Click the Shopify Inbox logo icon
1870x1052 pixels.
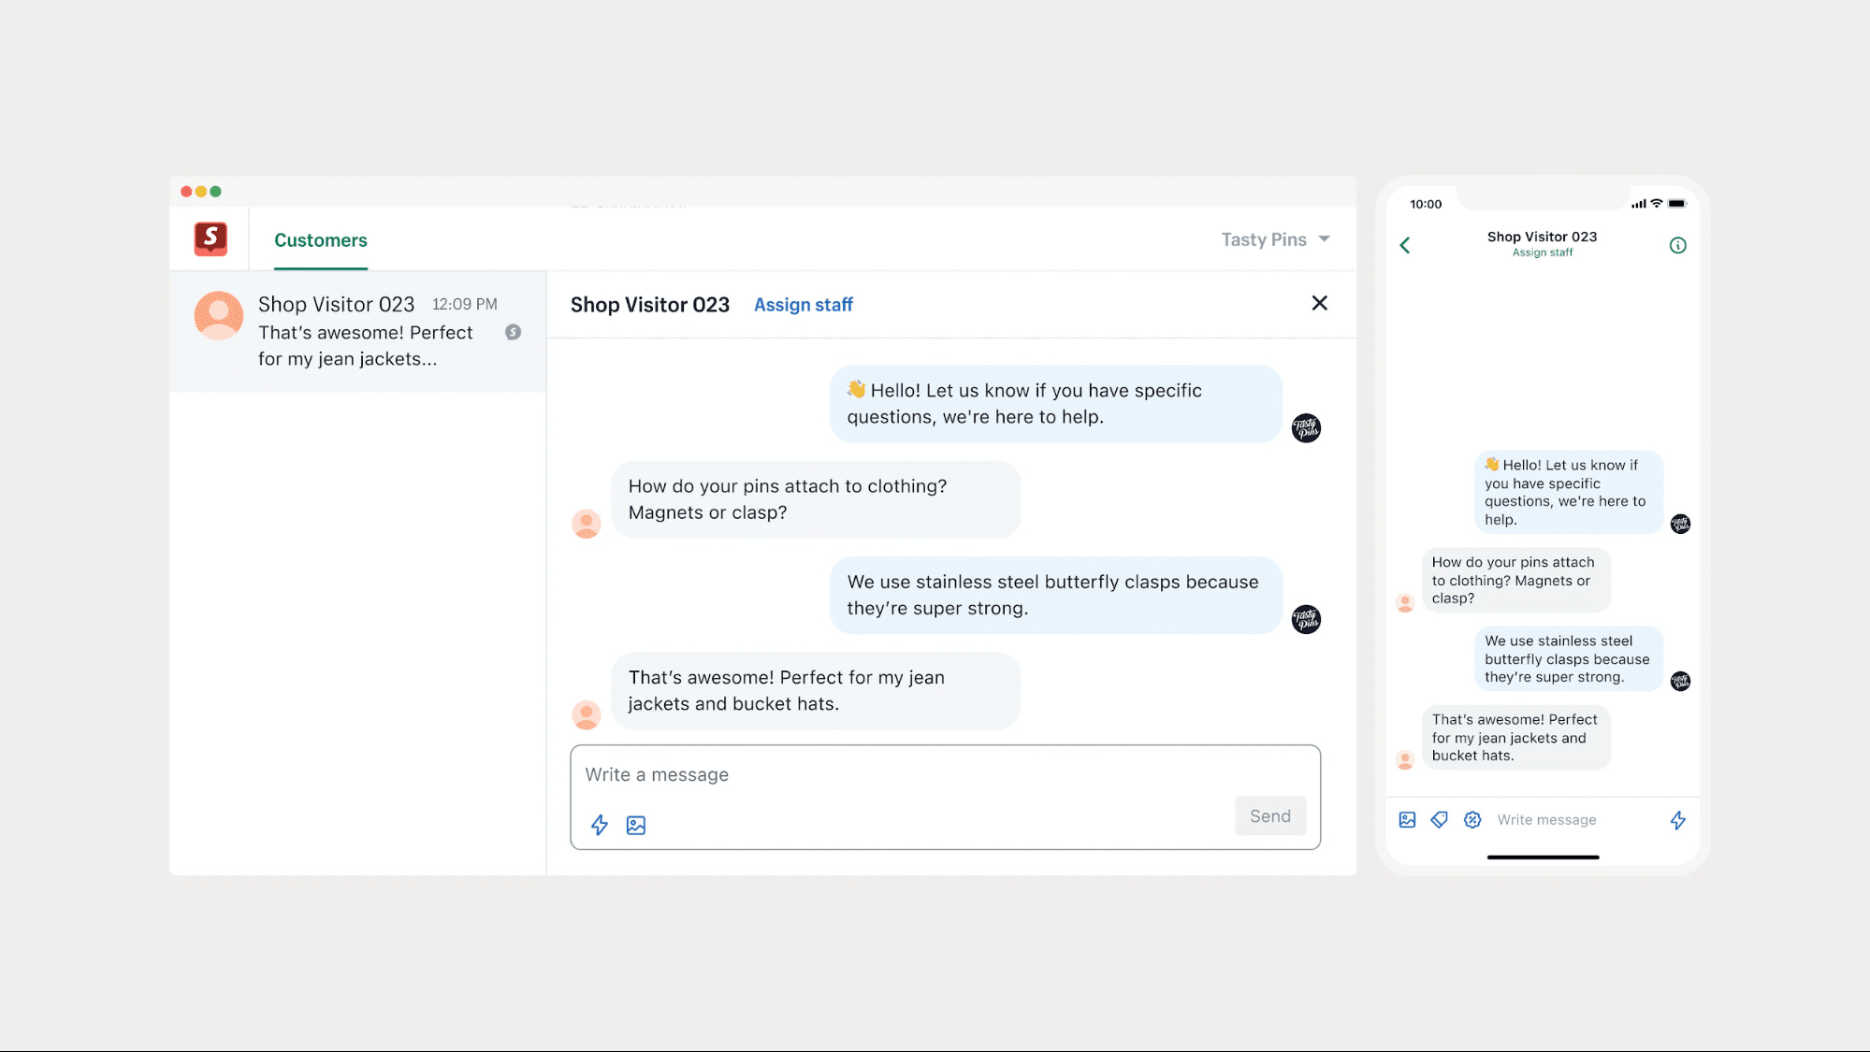[210, 238]
